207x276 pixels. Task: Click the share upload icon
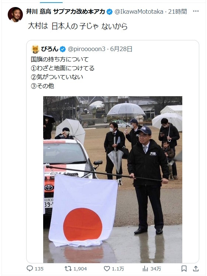(x=196, y=269)
